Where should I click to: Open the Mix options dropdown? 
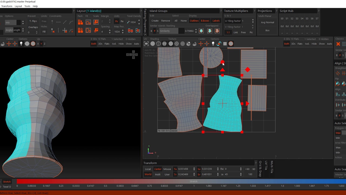(13, 22)
